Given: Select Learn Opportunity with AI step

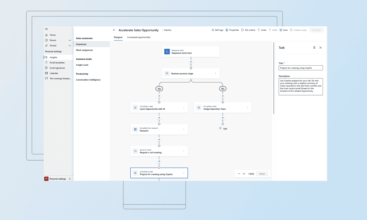Looking at the screenshot, I should point(159,108).
